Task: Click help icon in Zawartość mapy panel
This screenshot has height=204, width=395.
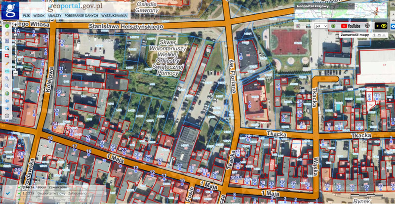Action: 374,36
